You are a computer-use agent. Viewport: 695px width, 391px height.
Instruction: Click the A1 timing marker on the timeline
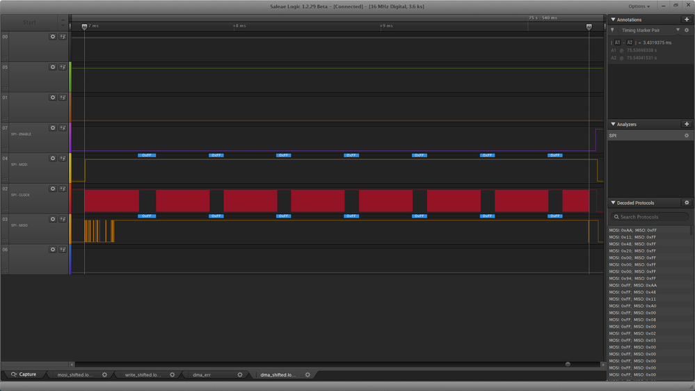84,27
